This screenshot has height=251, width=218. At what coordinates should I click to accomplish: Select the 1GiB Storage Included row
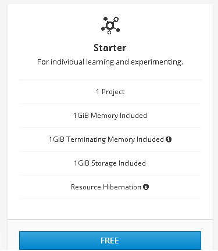(x=110, y=163)
